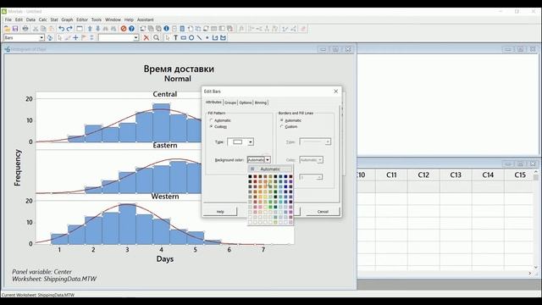Click the blue Info circle icon

(x=166, y=29)
